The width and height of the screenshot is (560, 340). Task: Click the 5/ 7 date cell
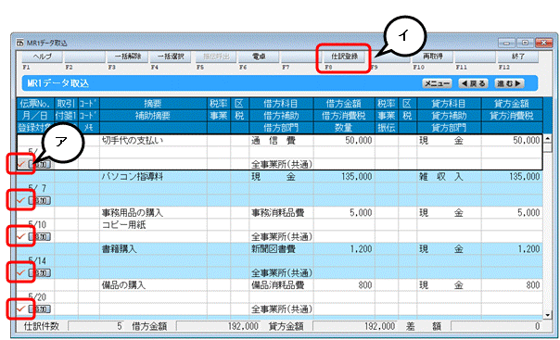pos(35,188)
